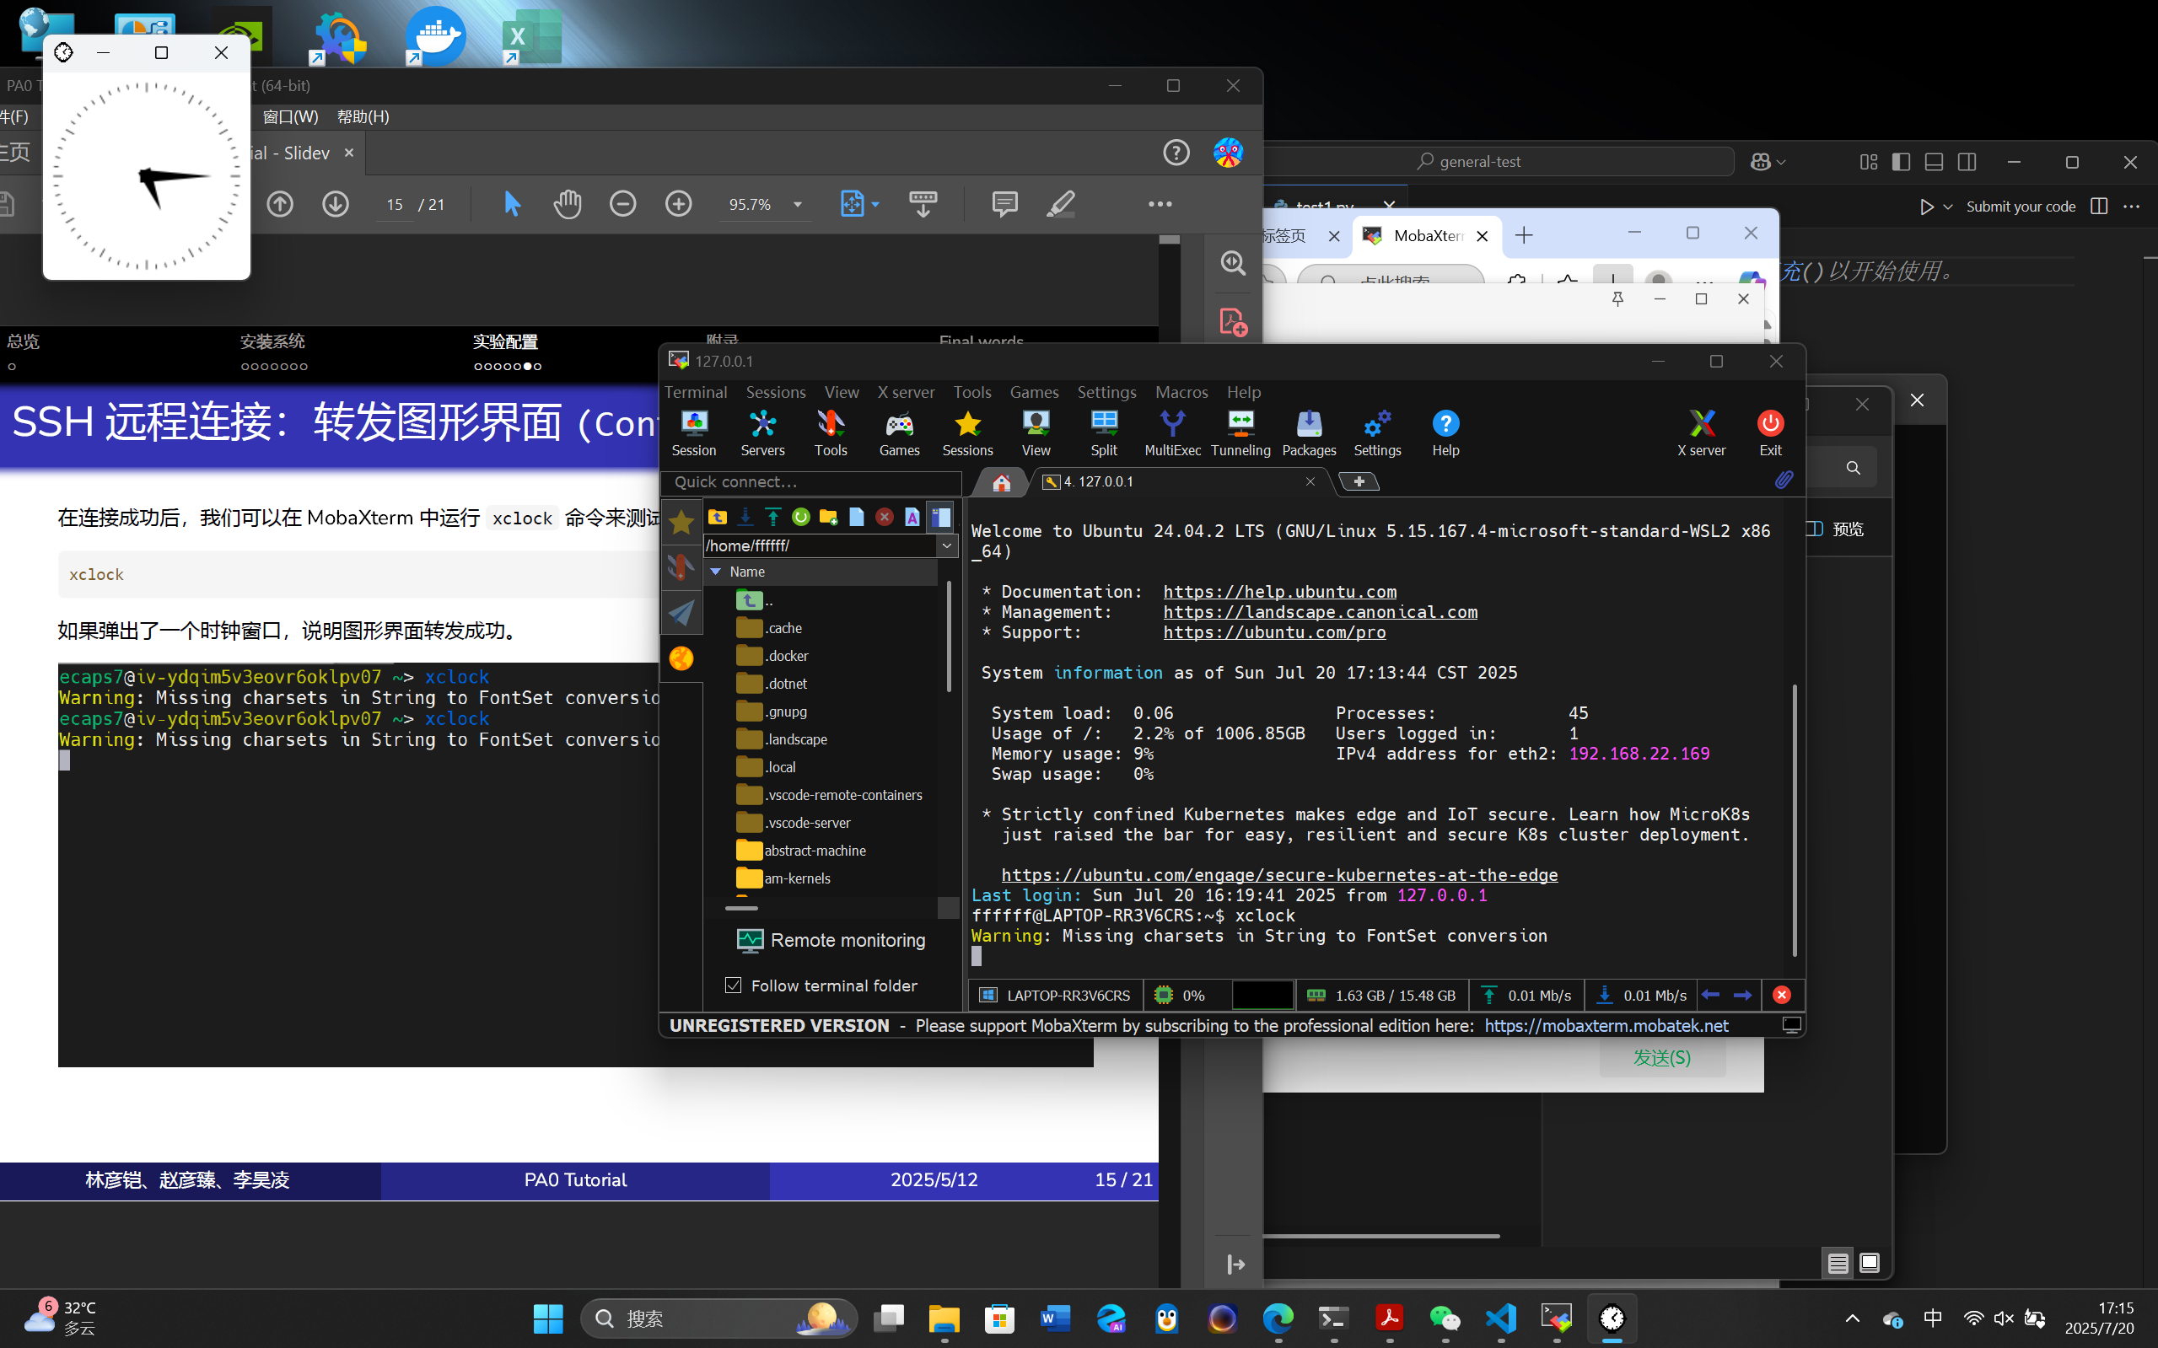
Task: Open the 95.7% zoom level dropdown
Action: coord(797,204)
